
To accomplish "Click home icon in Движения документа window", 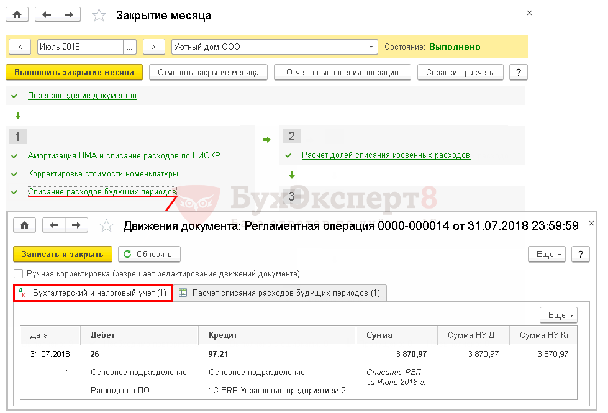I will coord(24,225).
